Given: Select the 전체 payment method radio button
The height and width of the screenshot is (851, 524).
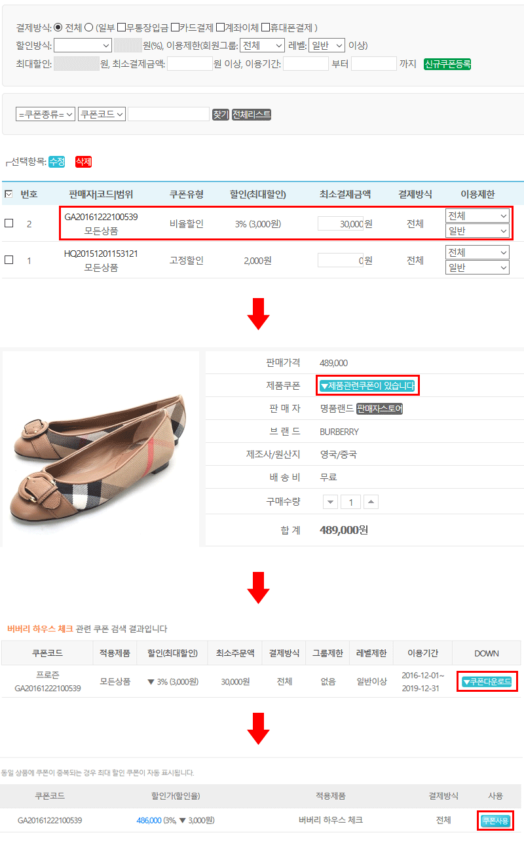Looking at the screenshot, I should tap(58, 28).
